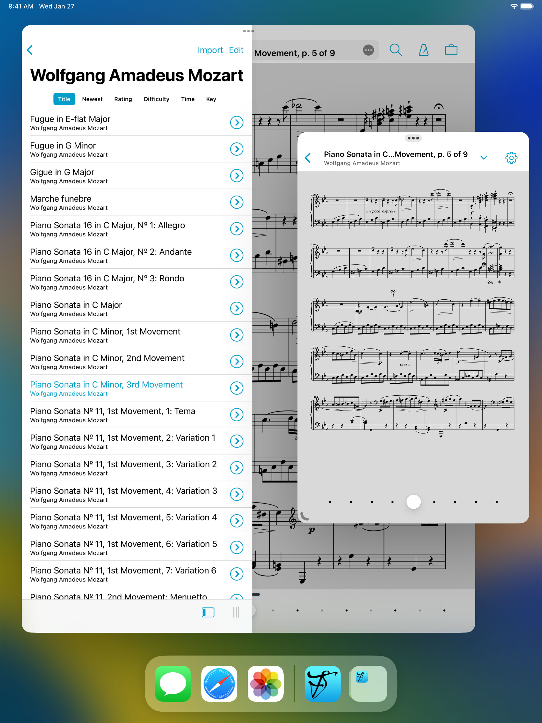Sort list by Difficulty
Viewport: 542px width, 723px height.
click(x=157, y=99)
